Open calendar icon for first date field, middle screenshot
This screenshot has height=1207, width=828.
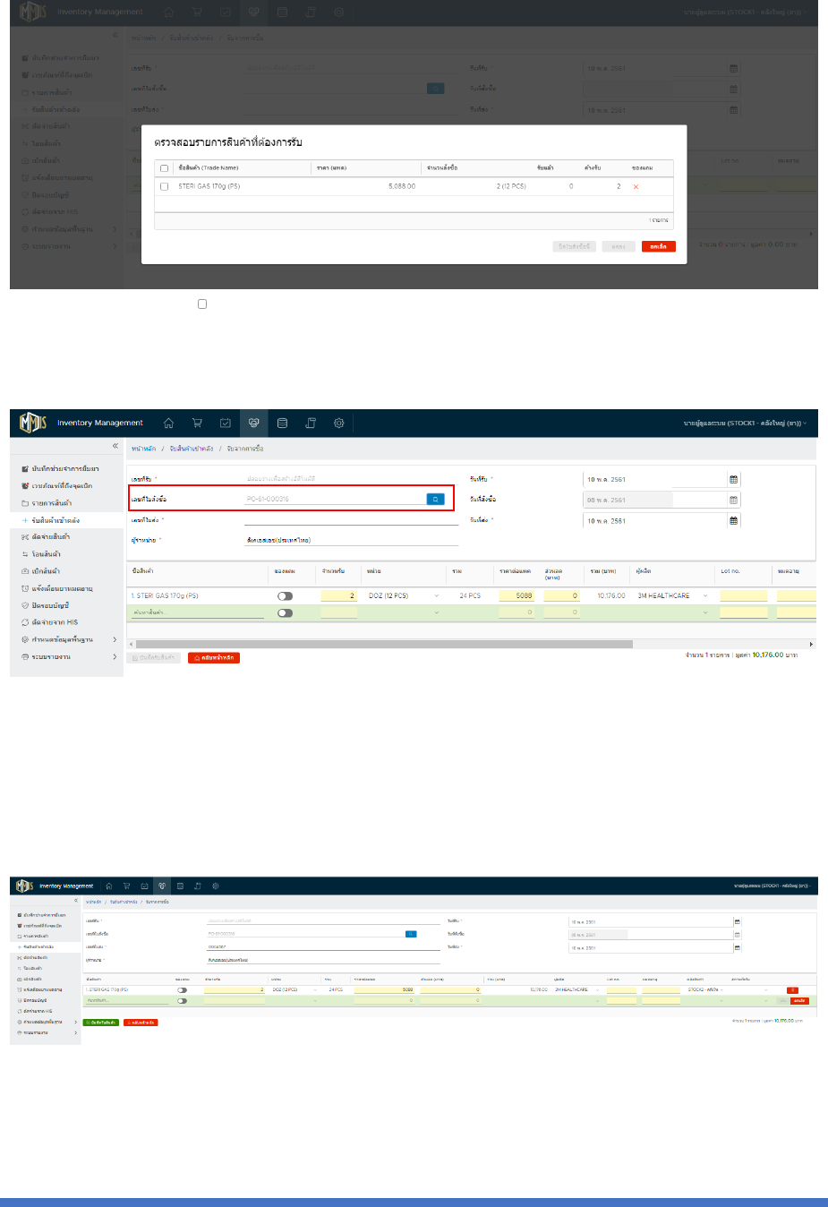[x=733, y=479]
